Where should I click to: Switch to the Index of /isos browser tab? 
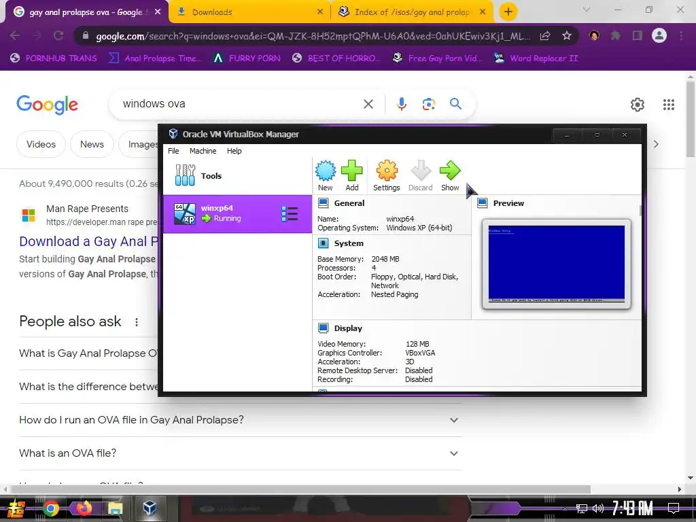pos(412,12)
